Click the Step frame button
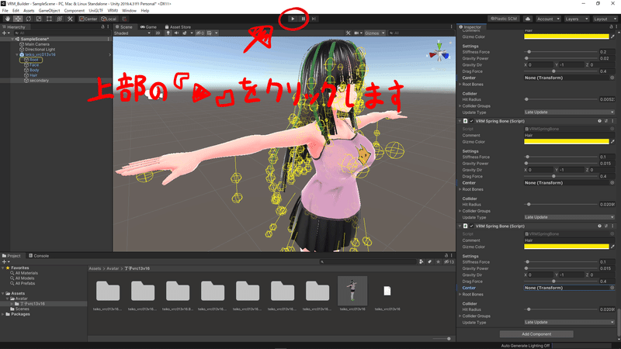 [314, 19]
